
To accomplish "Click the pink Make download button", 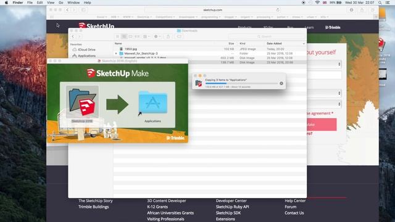I will tap(322, 125).
